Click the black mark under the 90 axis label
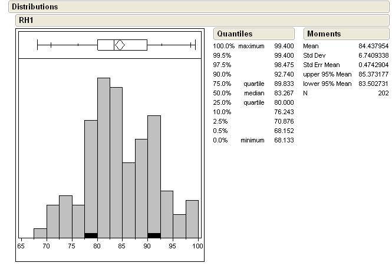Viewport: 392px width, 266px height. coord(154,235)
